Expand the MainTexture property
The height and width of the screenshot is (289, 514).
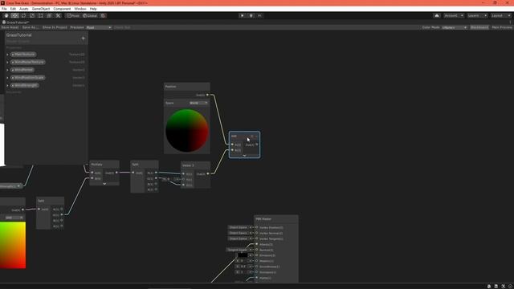tap(7, 55)
